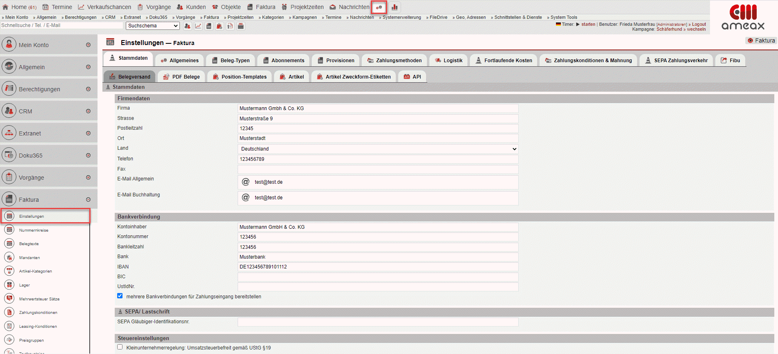Click the Nummernkreise sidebar icon

9,230
